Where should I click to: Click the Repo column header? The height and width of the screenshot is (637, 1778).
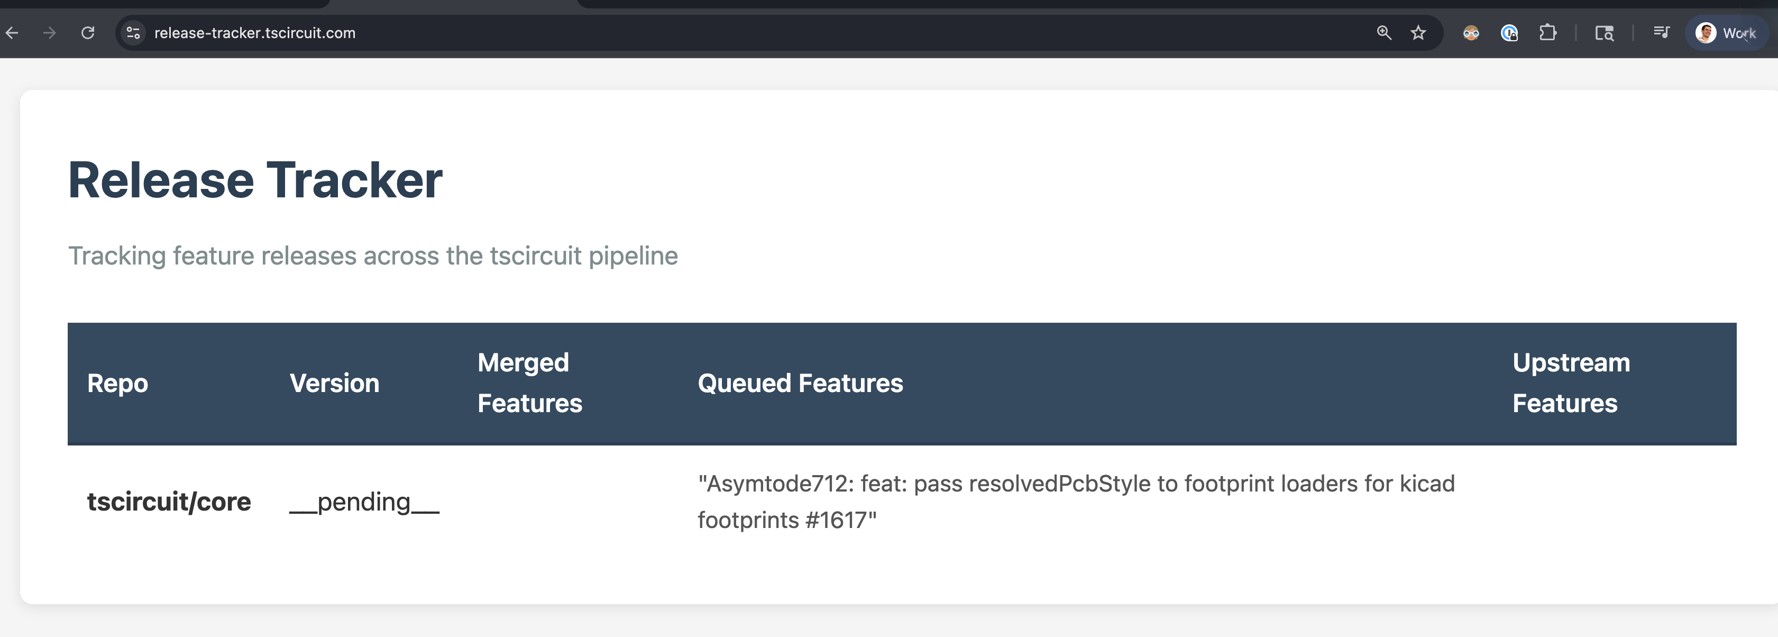pos(117,383)
